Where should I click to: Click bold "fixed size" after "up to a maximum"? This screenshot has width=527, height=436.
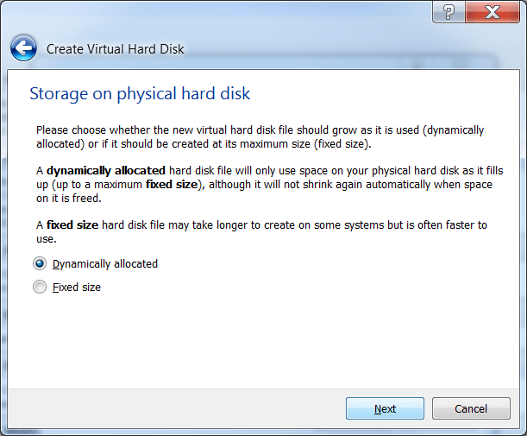tap(172, 185)
